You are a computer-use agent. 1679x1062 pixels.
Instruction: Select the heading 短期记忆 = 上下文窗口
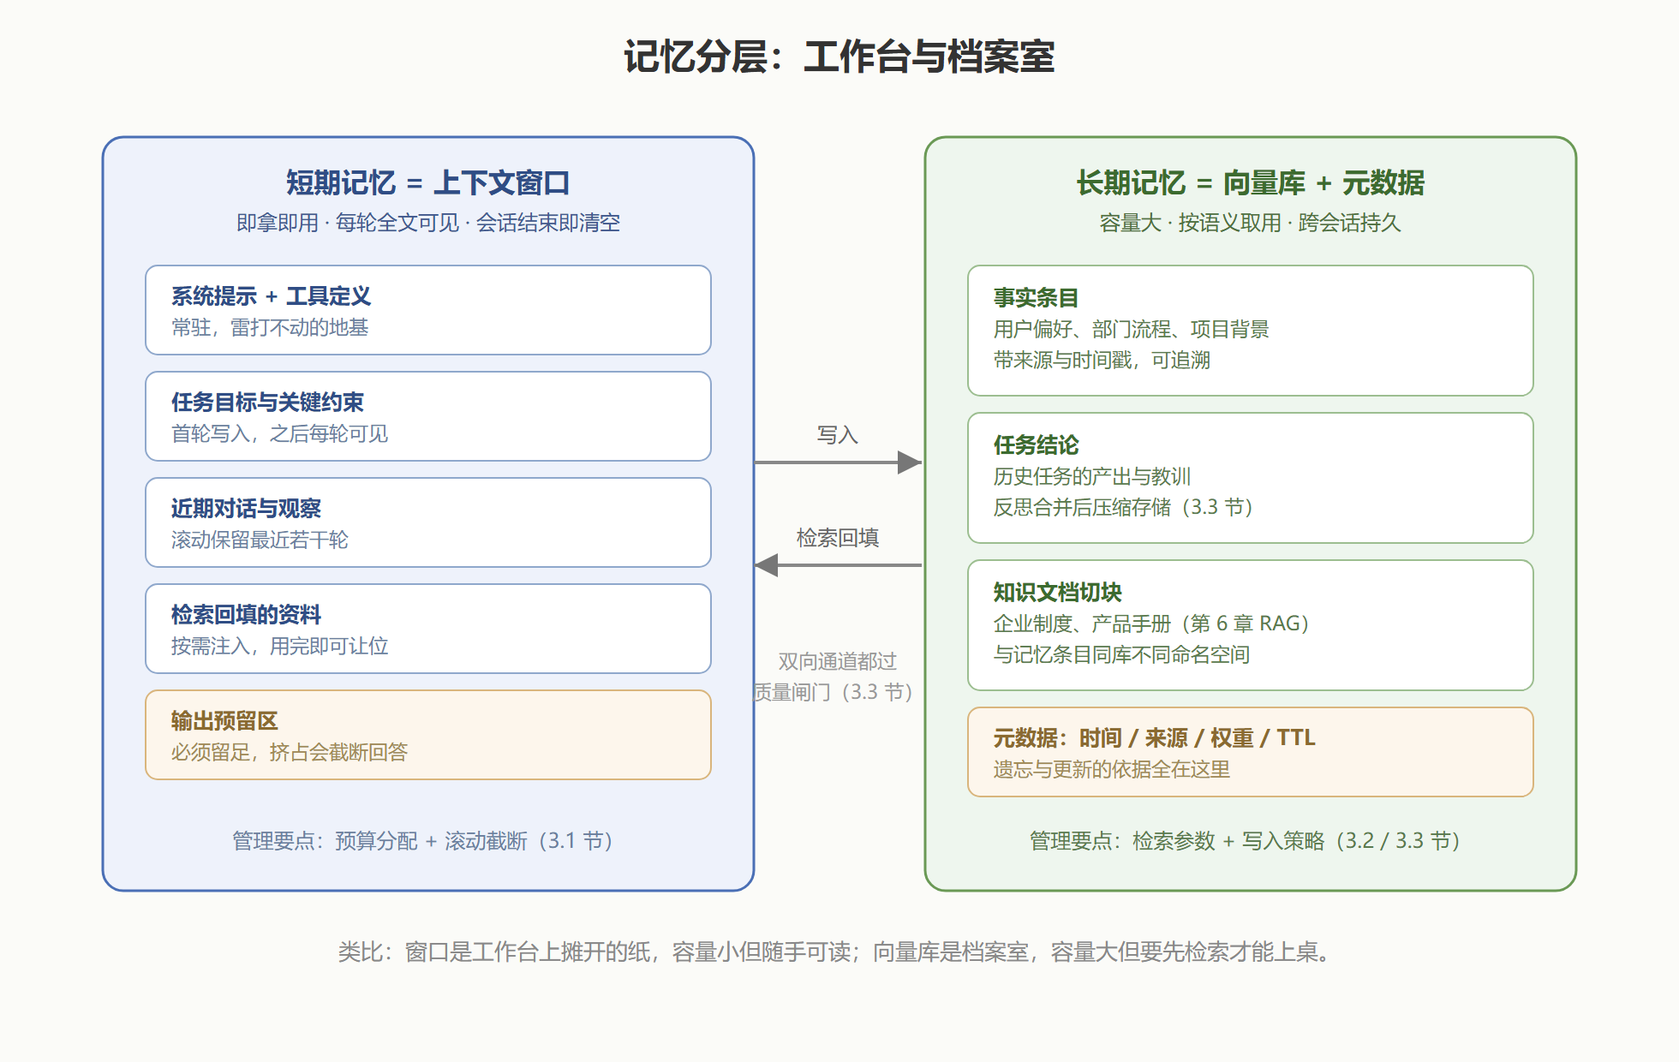[427, 182]
